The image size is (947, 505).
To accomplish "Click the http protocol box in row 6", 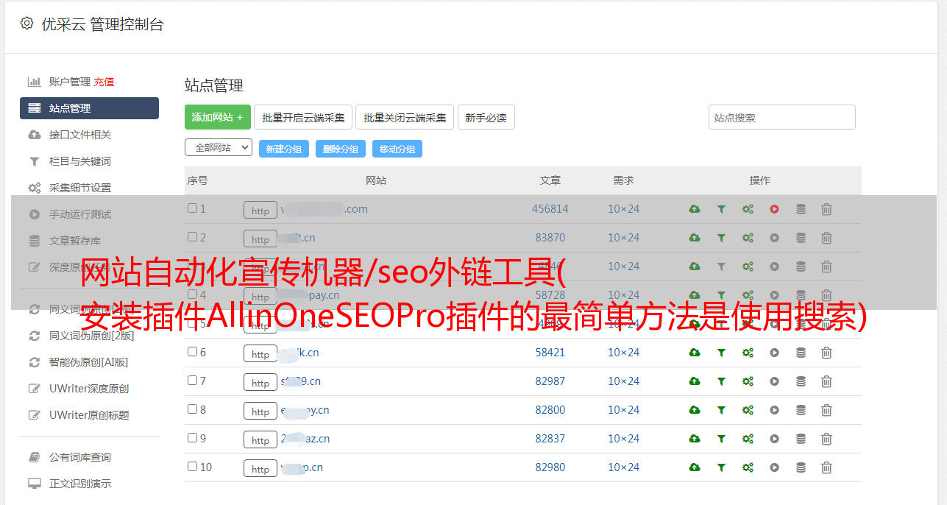I will [260, 354].
